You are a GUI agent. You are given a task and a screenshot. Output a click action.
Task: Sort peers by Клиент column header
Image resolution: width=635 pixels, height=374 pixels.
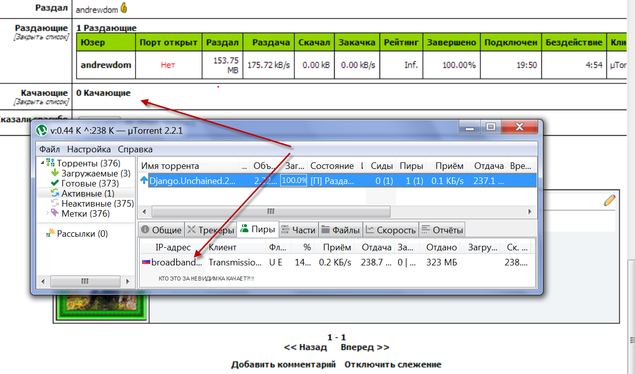coord(235,247)
